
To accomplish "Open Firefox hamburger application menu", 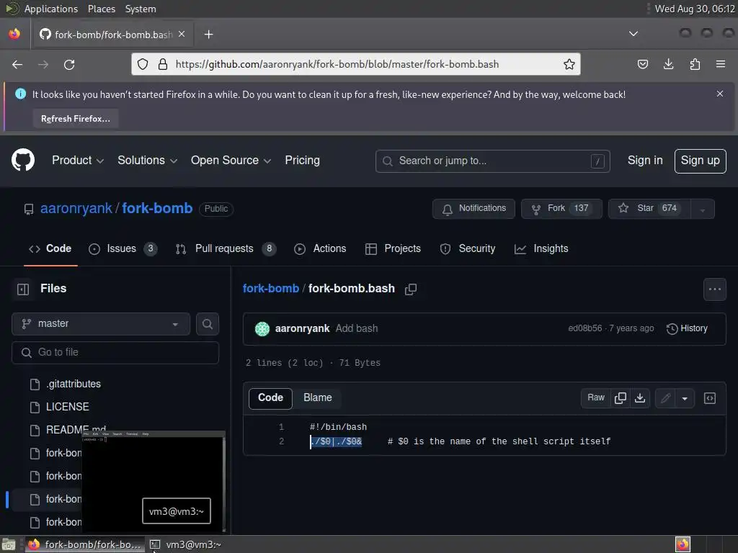I will [721, 64].
